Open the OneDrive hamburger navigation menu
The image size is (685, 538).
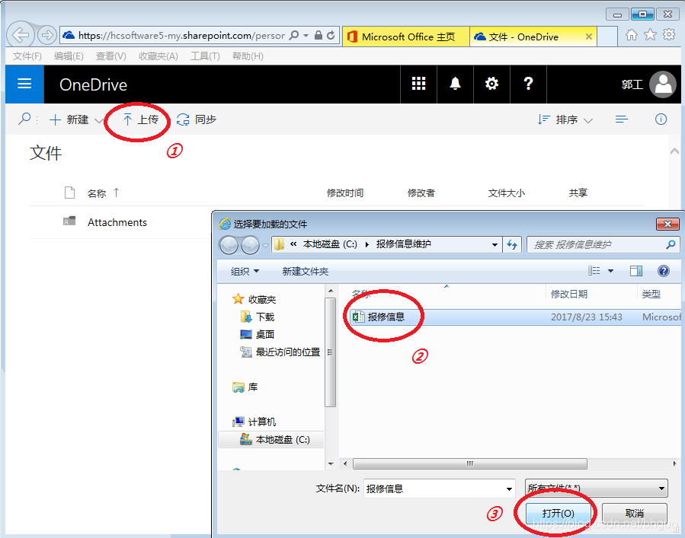(x=24, y=84)
